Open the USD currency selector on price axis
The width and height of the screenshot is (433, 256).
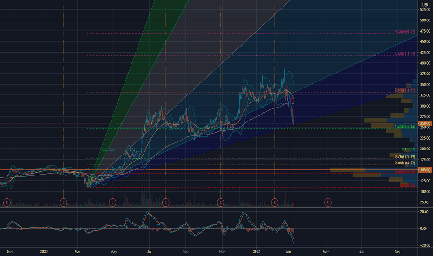(x=425, y=5)
